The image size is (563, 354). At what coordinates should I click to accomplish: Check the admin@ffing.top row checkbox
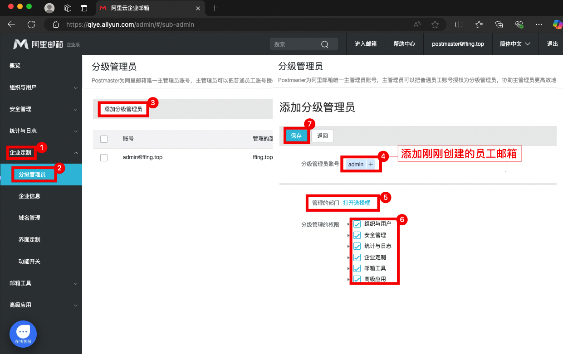pyautogui.click(x=104, y=157)
